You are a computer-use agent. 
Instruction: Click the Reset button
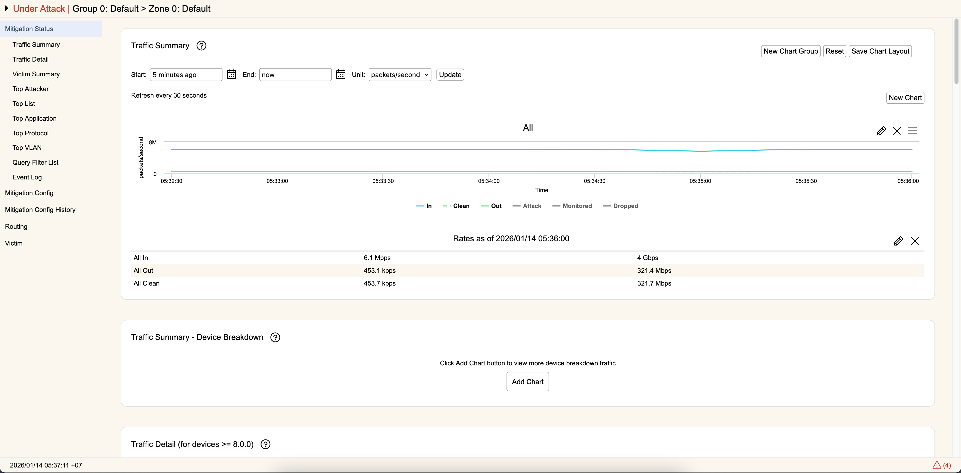pos(835,51)
